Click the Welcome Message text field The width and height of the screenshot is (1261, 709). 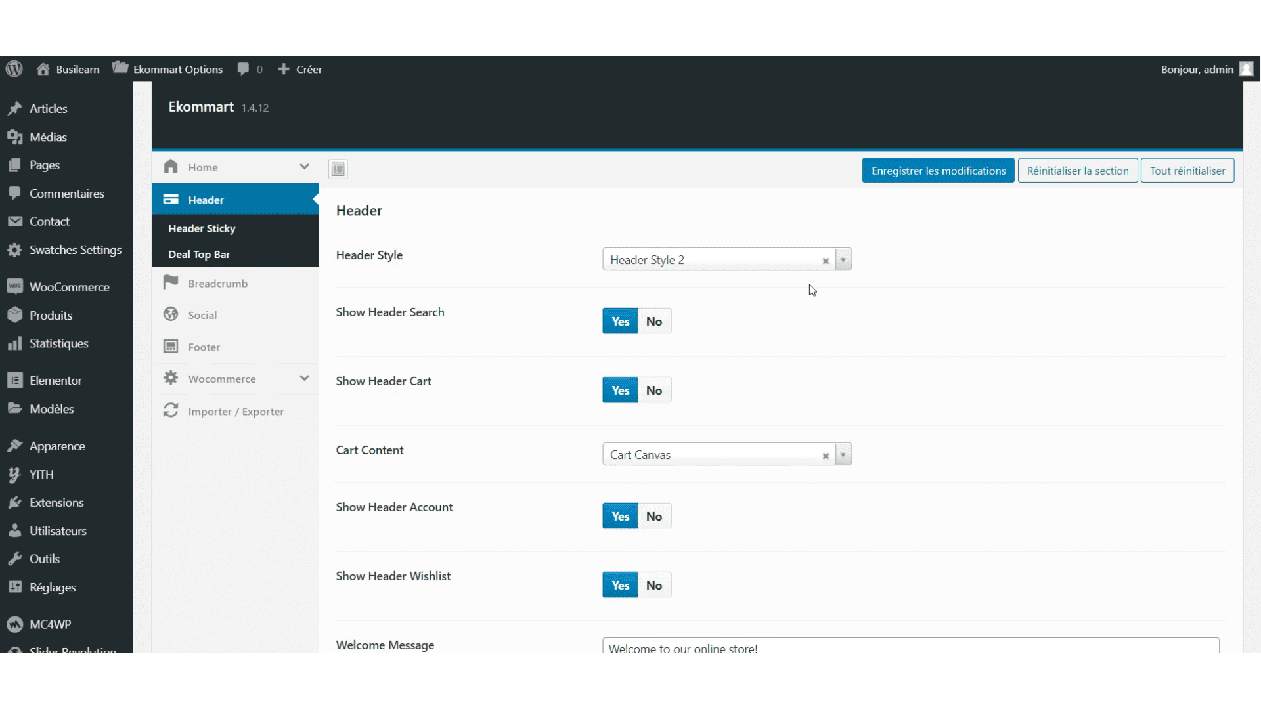click(911, 646)
